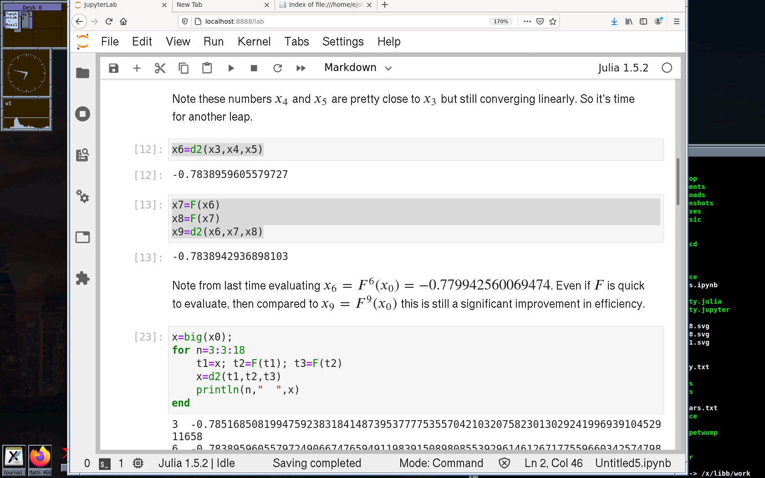765x478 pixels.
Task: Click the Julia 1.5.2 kernel name button
Action: pos(622,68)
